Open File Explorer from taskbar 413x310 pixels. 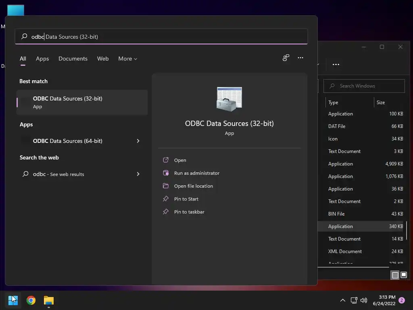click(x=49, y=300)
